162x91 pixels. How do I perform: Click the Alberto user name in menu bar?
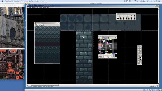(153, 1)
